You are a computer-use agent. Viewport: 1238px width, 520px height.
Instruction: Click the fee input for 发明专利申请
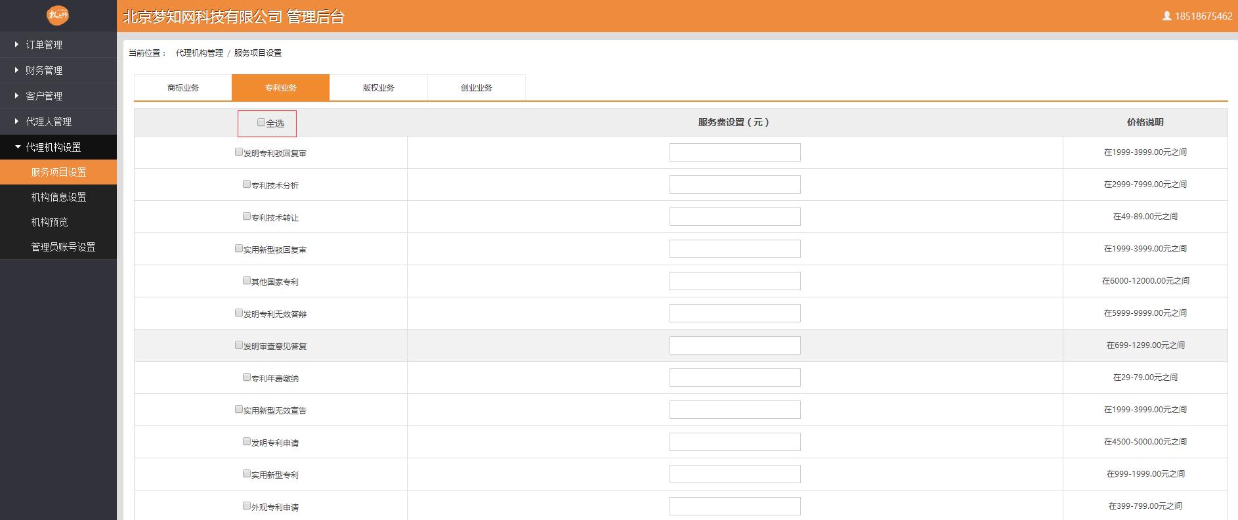(x=735, y=442)
